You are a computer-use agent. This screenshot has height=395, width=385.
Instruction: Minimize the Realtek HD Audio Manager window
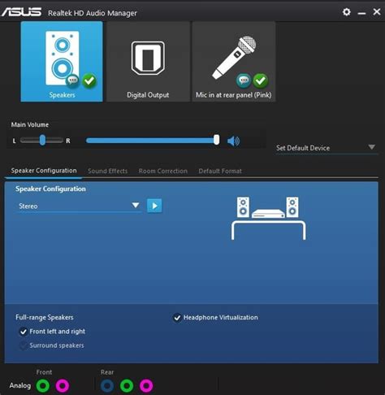(361, 12)
